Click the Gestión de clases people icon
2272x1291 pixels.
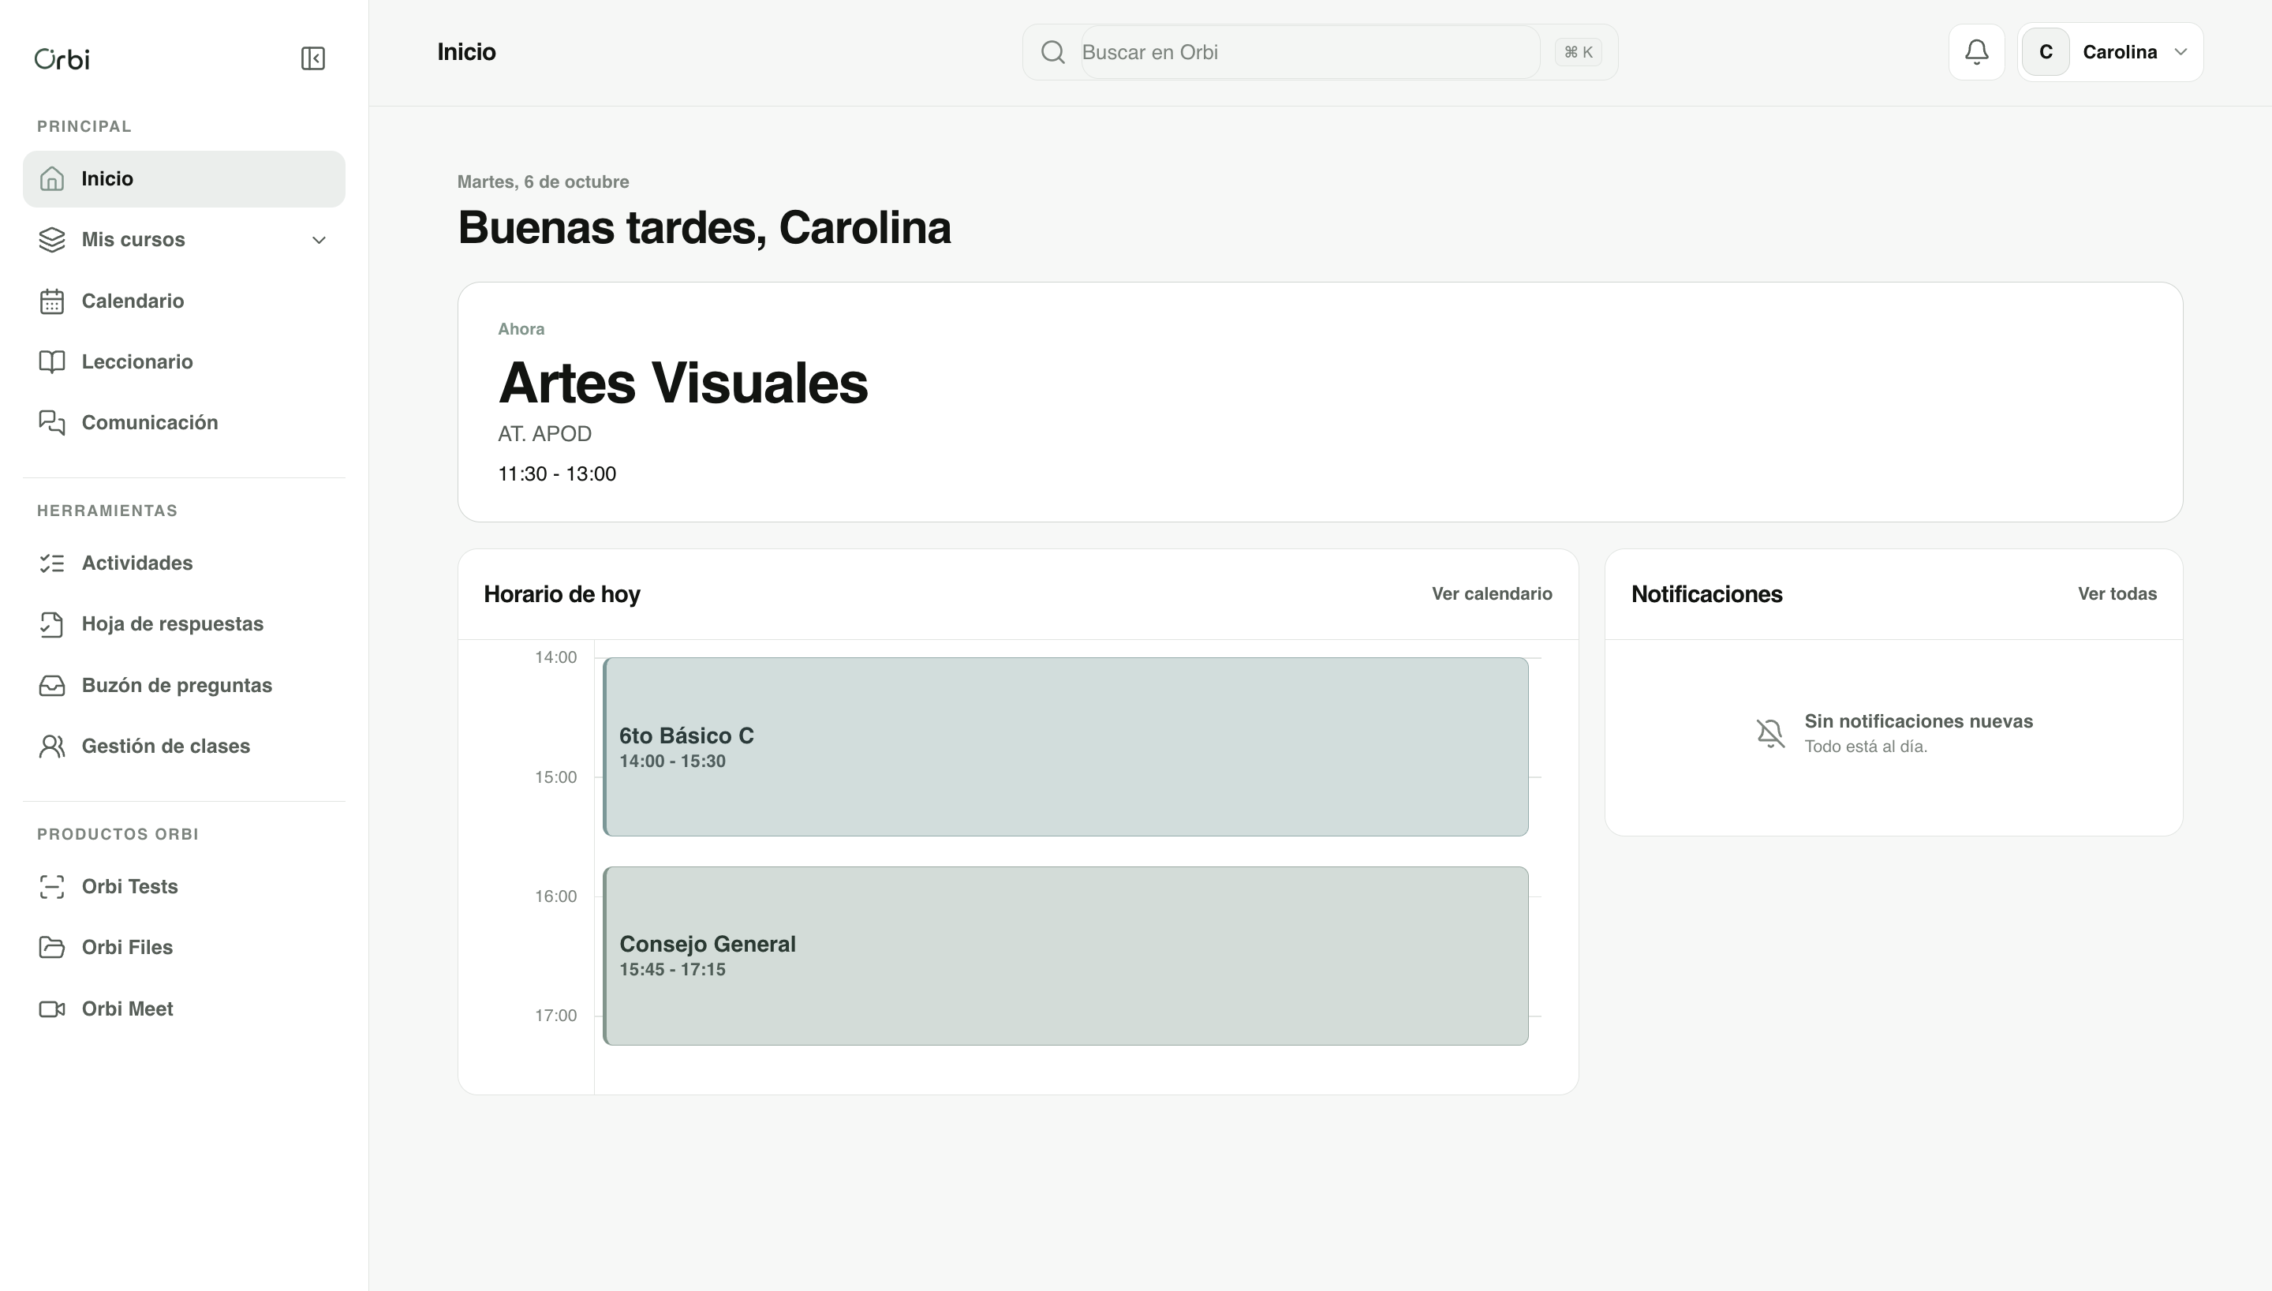point(52,746)
